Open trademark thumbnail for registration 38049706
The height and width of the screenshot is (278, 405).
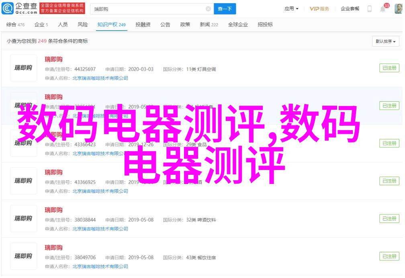23,256
